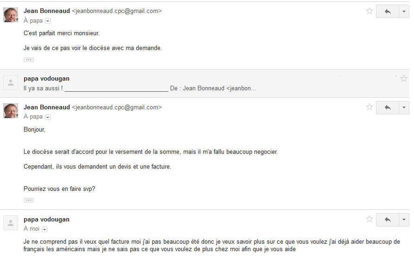
Task: Show recipient details under first Jean email
Action: 48,21
